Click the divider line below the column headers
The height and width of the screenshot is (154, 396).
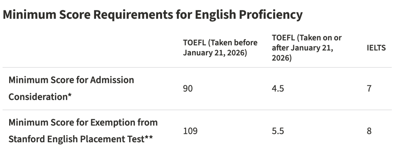[198, 67]
